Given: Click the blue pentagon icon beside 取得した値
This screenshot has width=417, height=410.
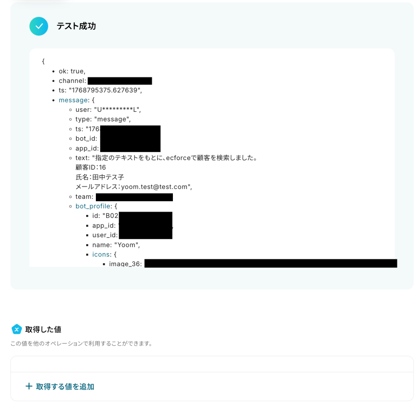Looking at the screenshot, I should click(x=17, y=329).
